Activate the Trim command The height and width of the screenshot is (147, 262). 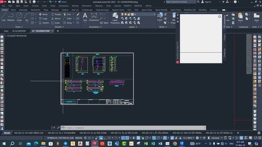[67, 14]
